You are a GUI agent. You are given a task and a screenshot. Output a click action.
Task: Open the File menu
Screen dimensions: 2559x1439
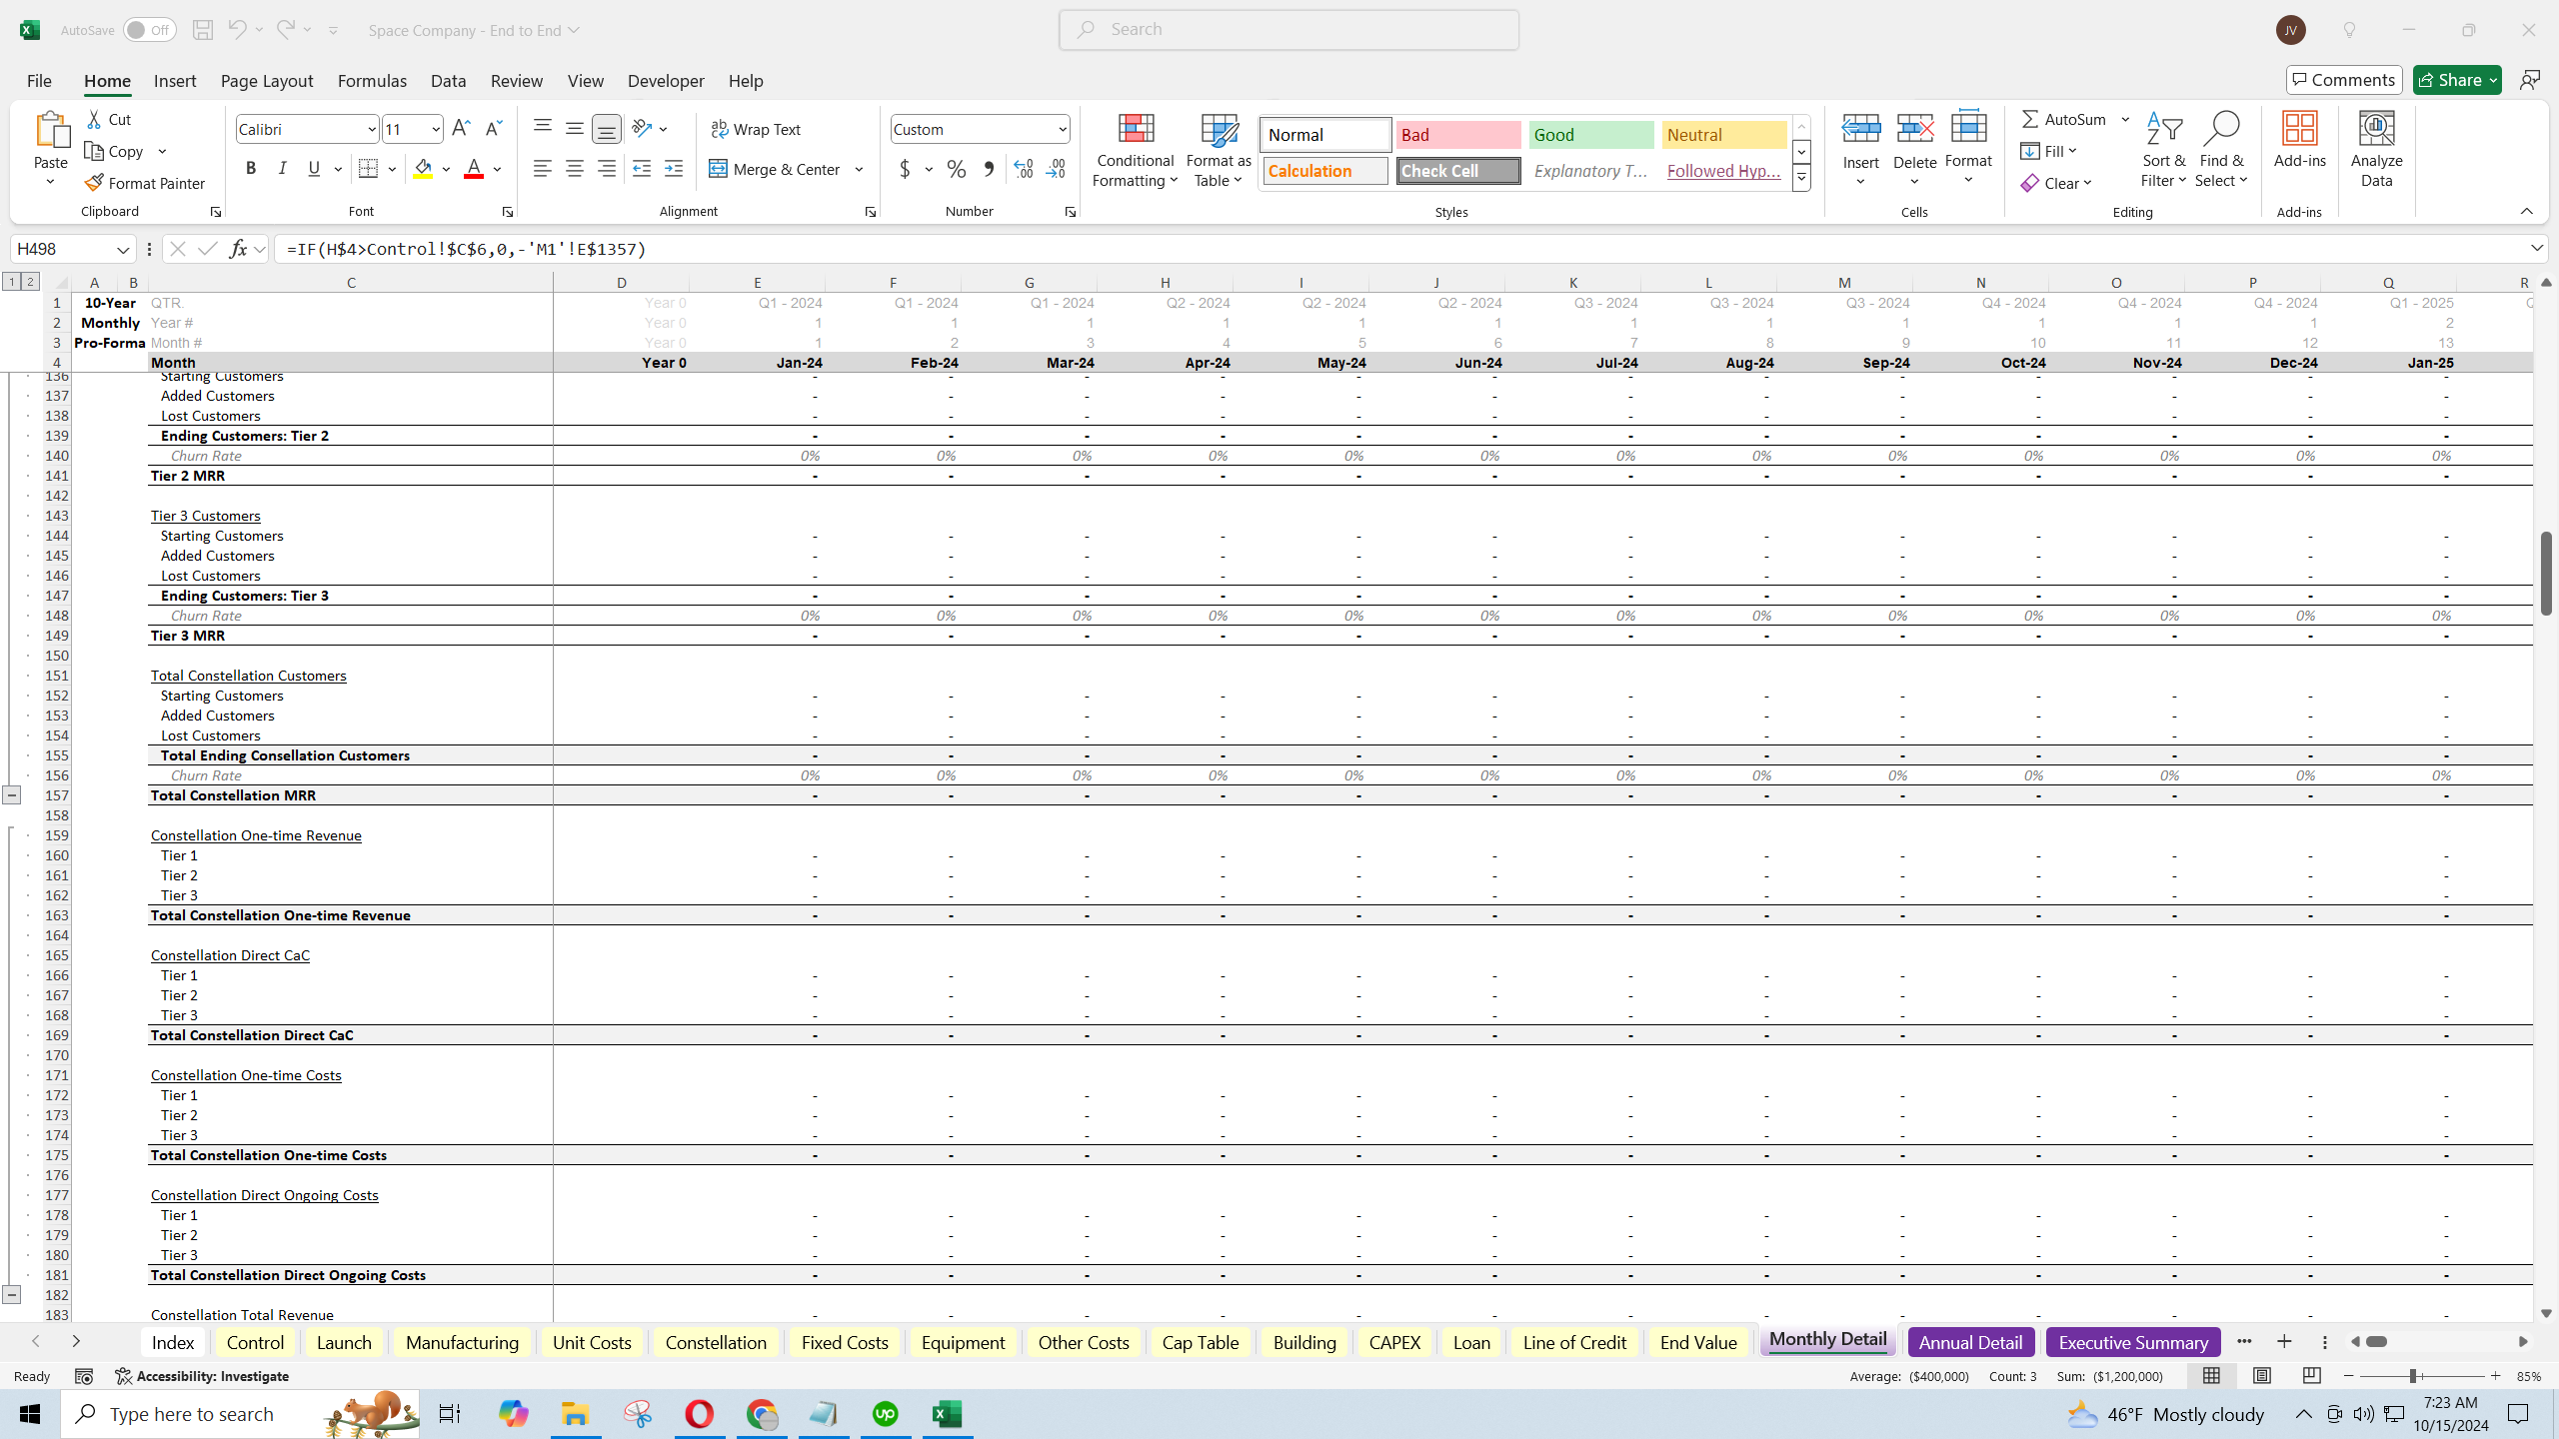pyautogui.click(x=39, y=81)
